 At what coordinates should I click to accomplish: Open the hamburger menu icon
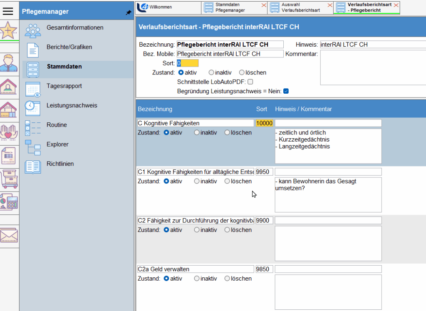coord(10,11)
